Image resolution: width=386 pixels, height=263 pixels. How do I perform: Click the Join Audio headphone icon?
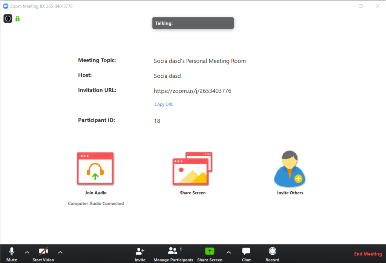click(x=95, y=168)
